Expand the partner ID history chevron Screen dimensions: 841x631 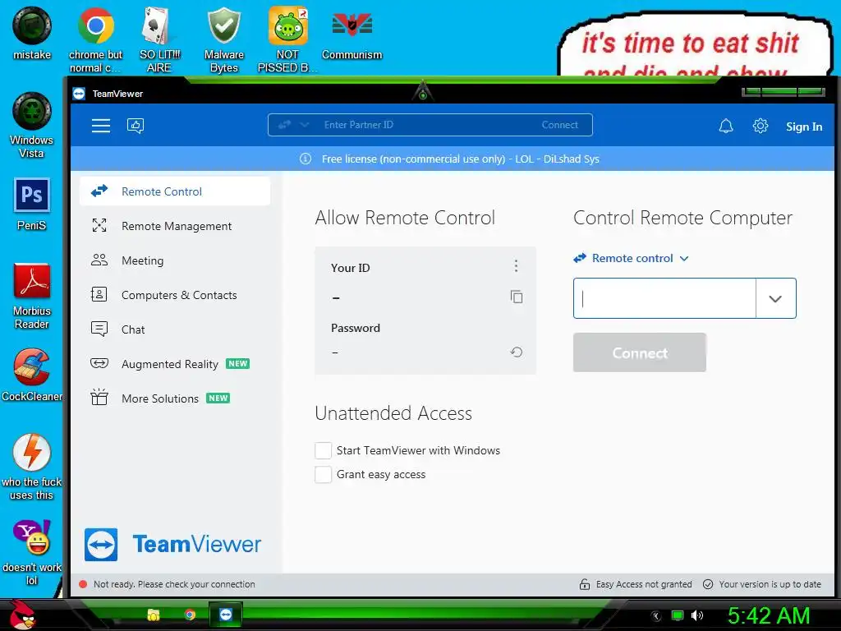775,298
